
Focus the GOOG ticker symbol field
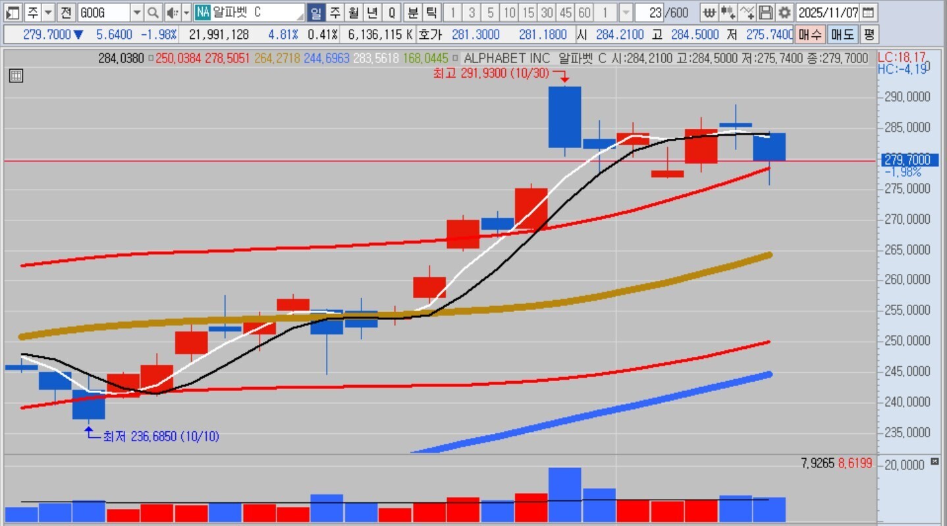click(103, 13)
